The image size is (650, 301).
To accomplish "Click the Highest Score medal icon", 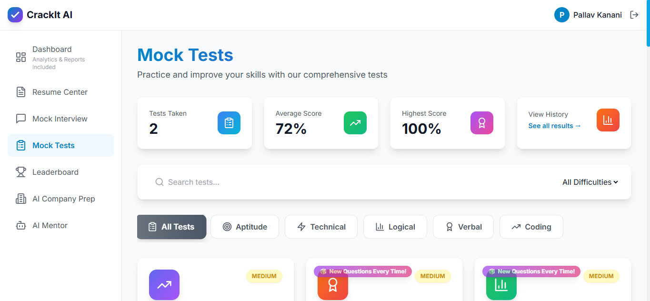I will coord(481,122).
